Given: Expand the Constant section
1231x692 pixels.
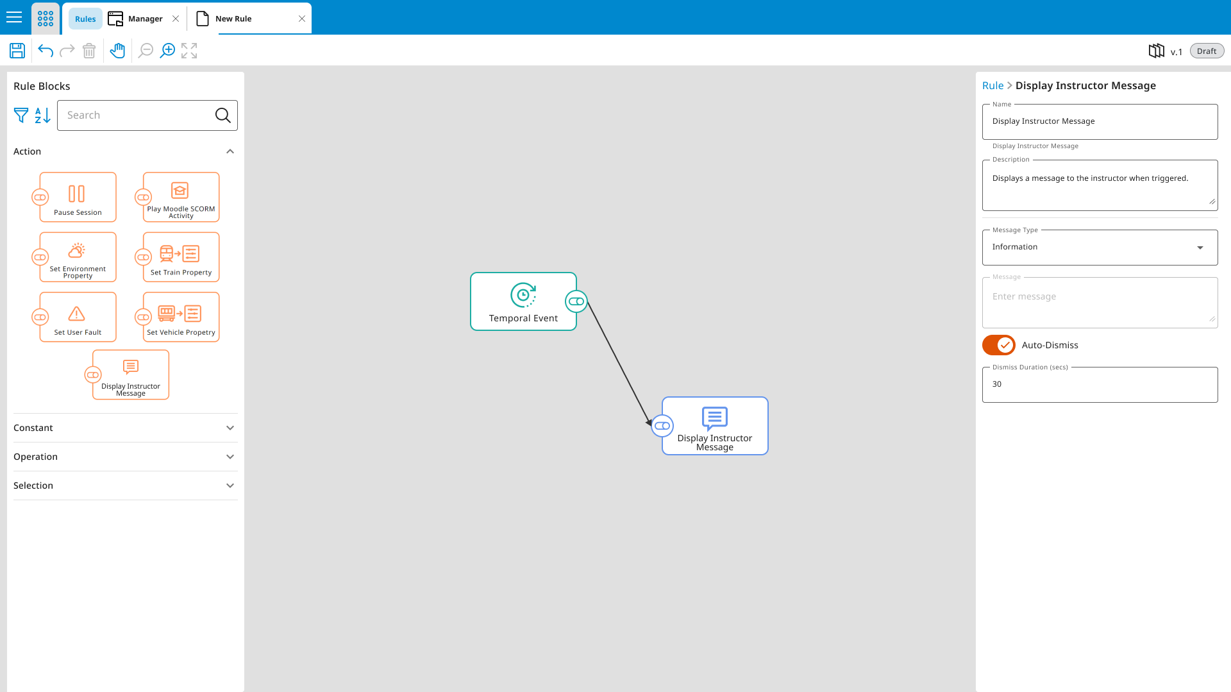Looking at the screenshot, I should [125, 428].
